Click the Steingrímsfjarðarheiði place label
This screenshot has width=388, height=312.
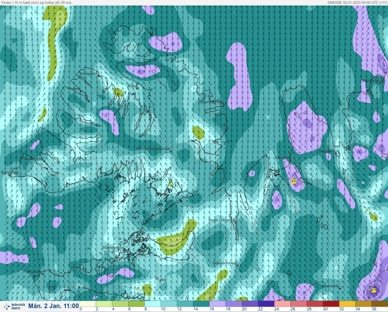coord(153,148)
